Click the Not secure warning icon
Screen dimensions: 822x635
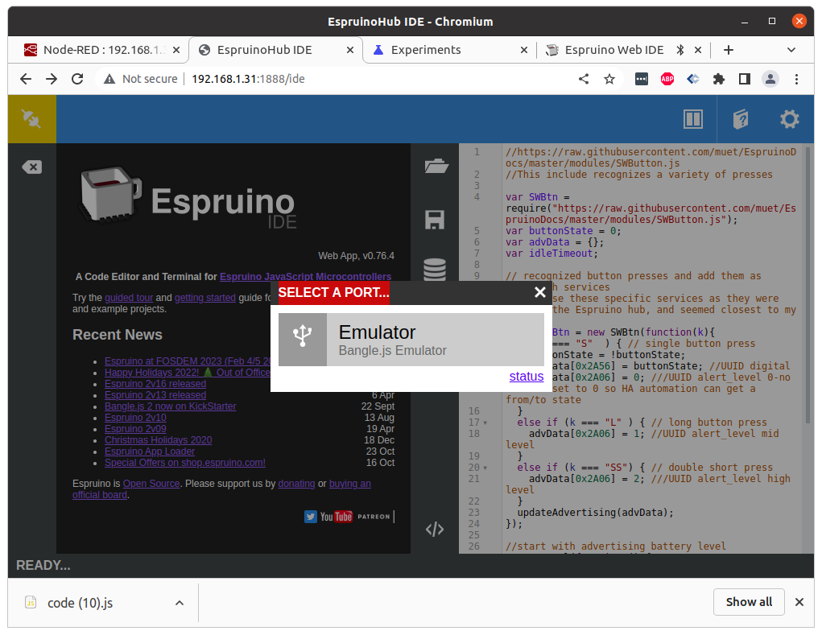point(109,79)
